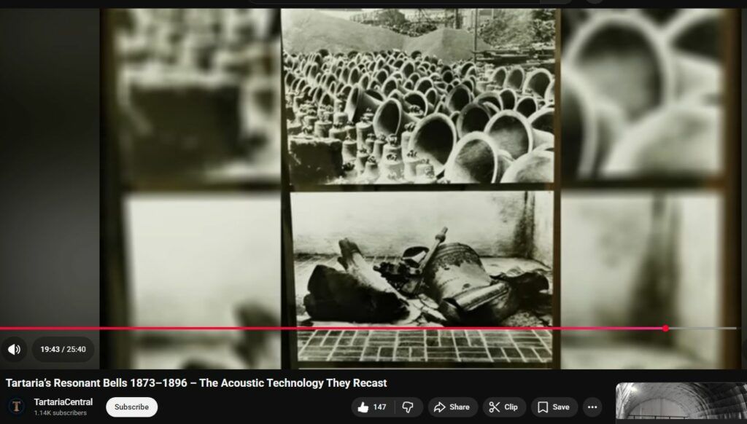Mute the video using the speaker icon

coord(14,350)
